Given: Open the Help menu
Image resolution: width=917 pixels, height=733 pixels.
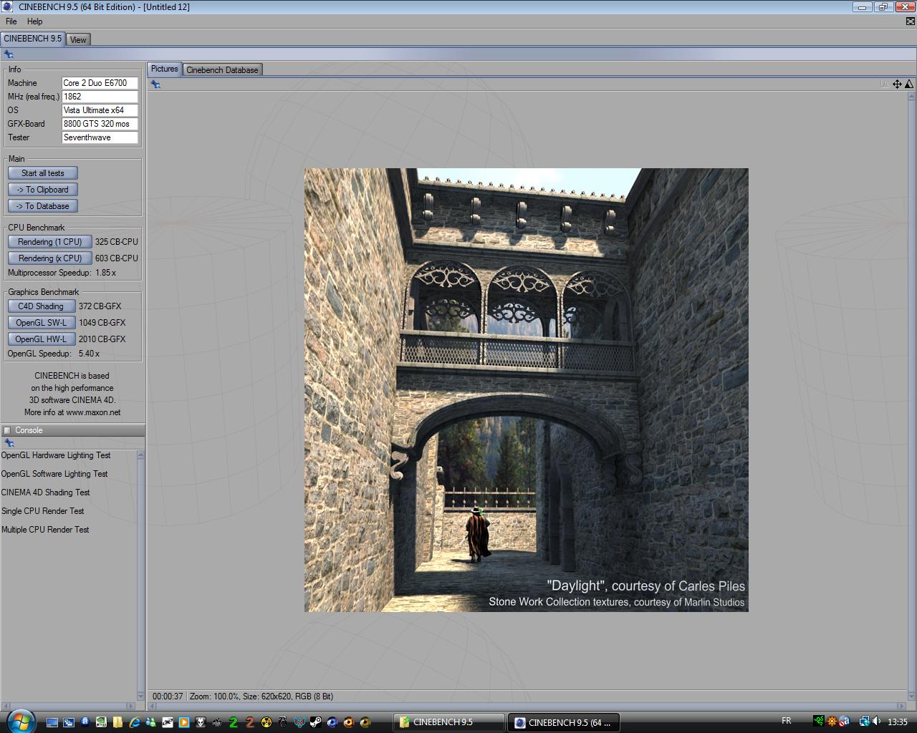Looking at the screenshot, I should coord(35,21).
